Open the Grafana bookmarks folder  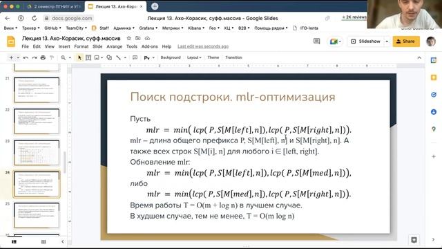click(x=148, y=28)
